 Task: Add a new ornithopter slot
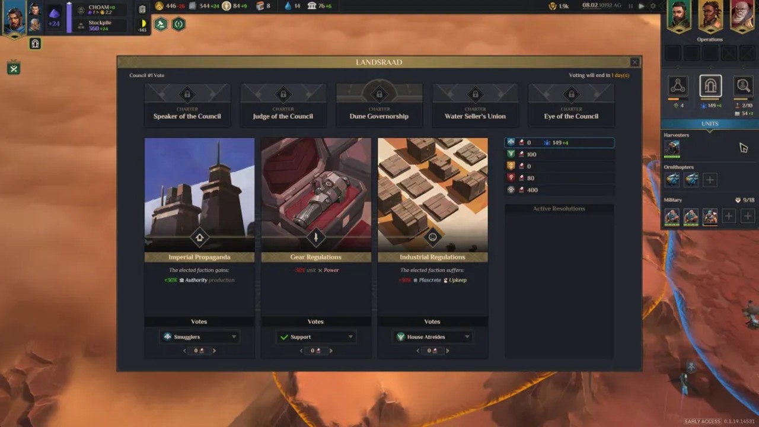click(x=710, y=180)
